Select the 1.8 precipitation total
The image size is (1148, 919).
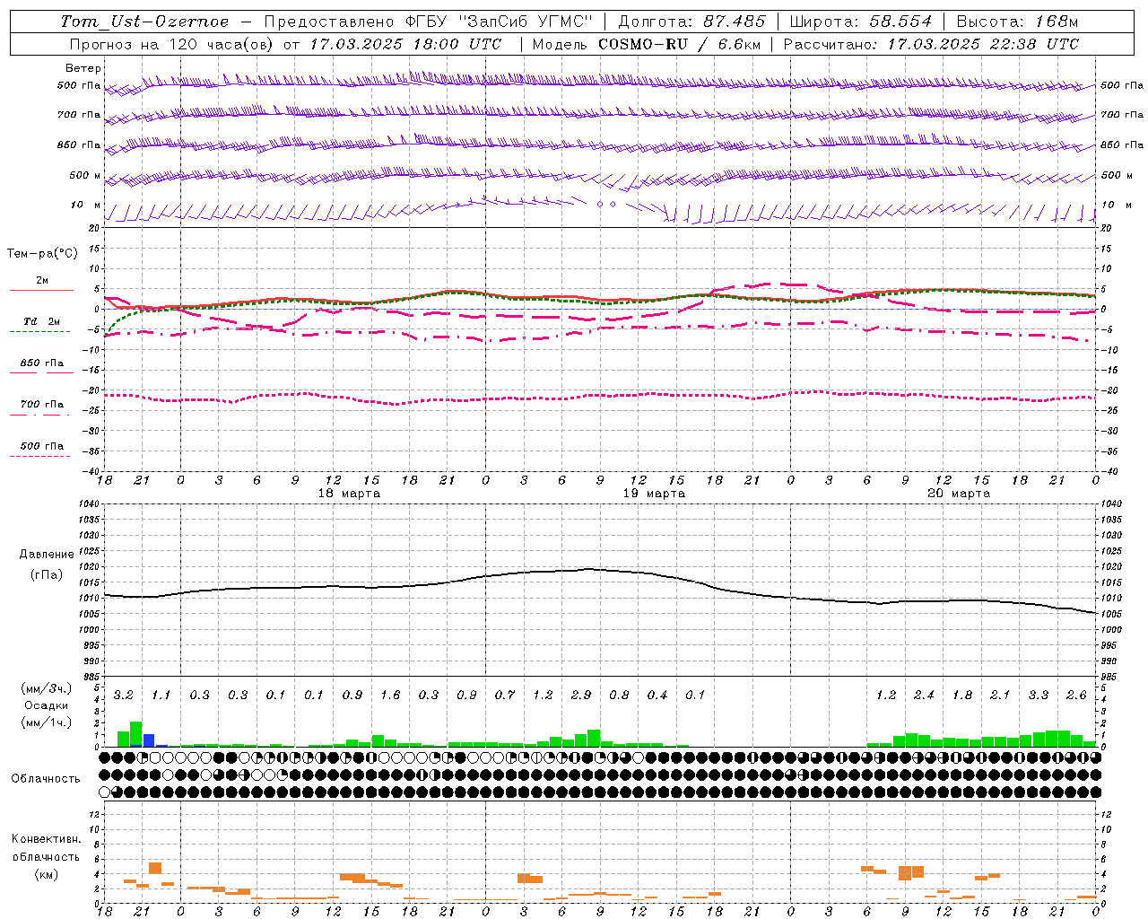tap(962, 695)
